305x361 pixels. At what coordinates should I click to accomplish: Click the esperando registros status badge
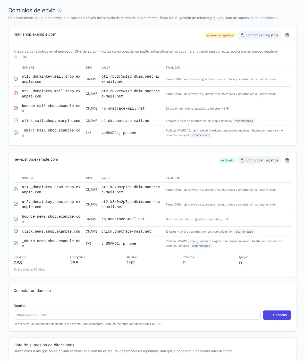tap(220, 35)
